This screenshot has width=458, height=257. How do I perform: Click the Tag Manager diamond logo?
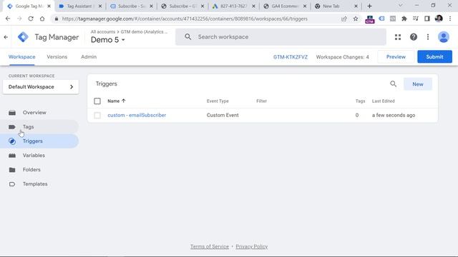pos(23,37)
